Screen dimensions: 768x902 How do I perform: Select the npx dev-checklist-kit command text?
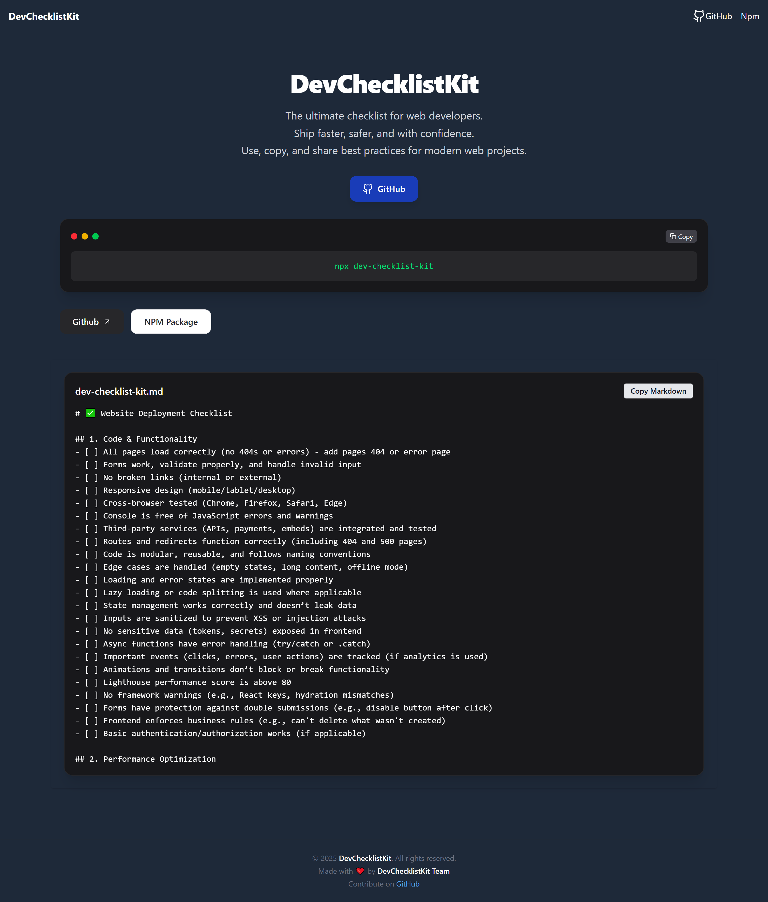point(383,266)
